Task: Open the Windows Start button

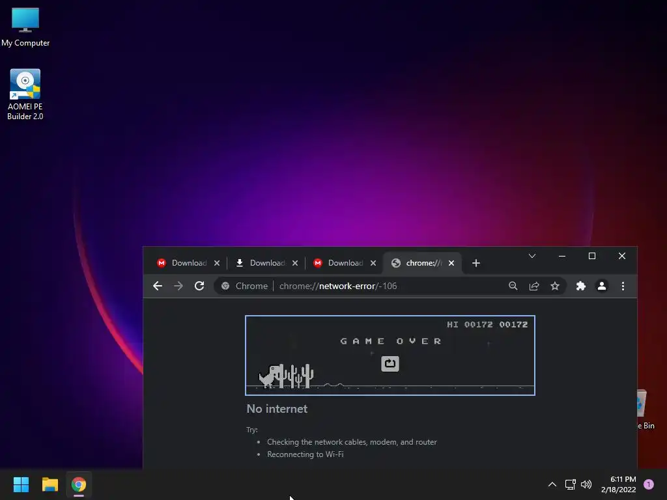Action: click(21, 484)
